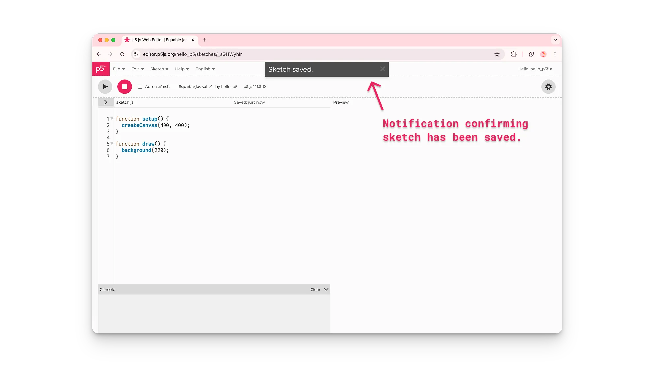The width and height of the screenshot is (654, 367).
Task: Click the Play sketch button
Action: click(105, 87)
